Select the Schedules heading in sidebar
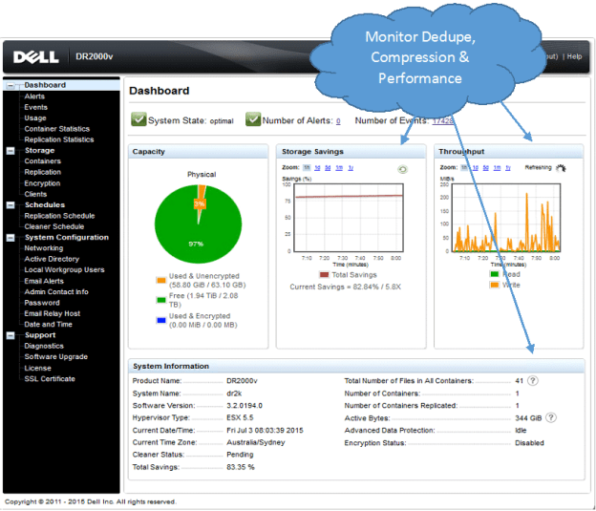Image resolution: width=596 pixels, height=511 pixels. click(45, 205)
